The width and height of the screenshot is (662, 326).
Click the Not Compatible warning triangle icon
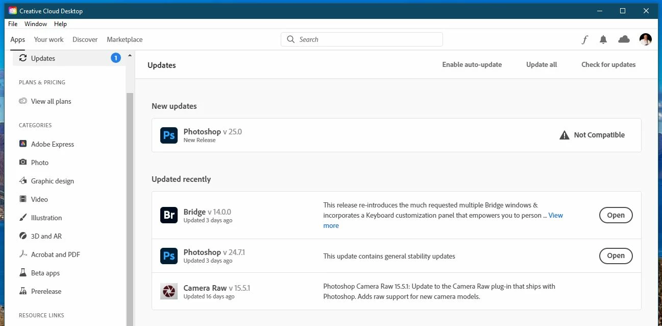(565, 135)
